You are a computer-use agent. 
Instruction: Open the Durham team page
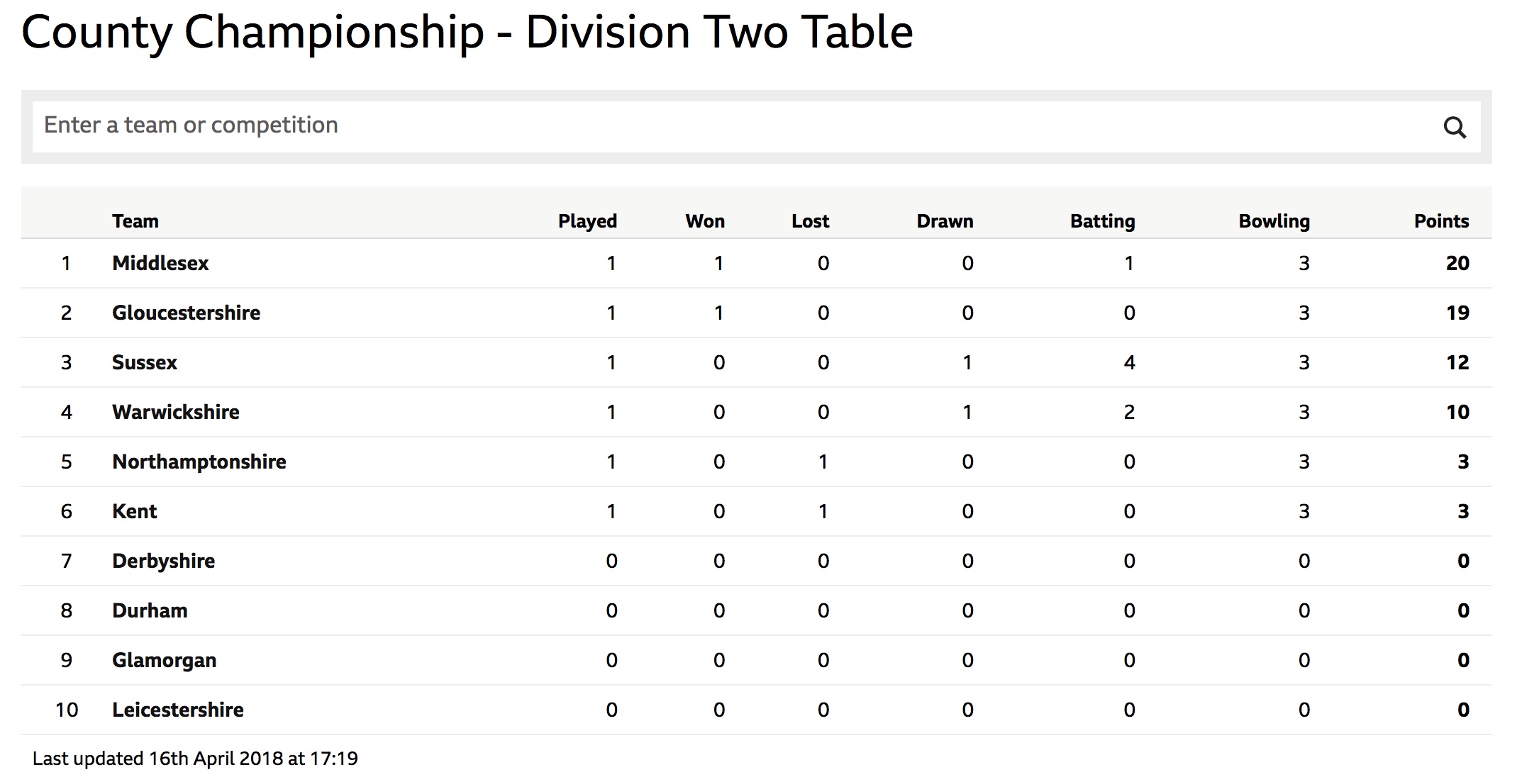150,610
